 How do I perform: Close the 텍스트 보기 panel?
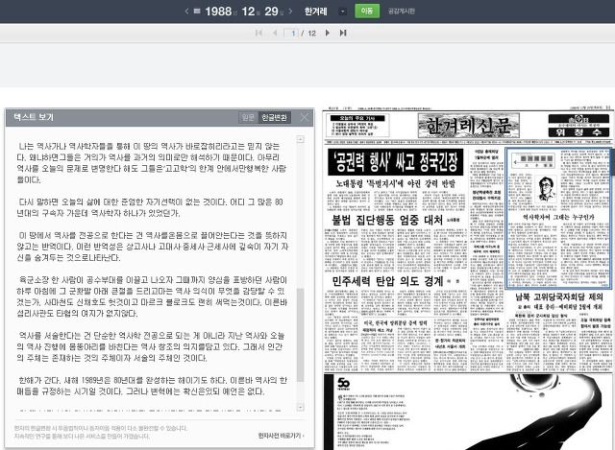[x=305, y=117]
